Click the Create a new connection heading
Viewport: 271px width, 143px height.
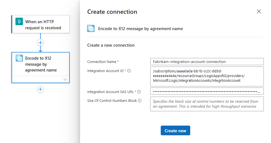pyautogui.click(x=111, y=45)
